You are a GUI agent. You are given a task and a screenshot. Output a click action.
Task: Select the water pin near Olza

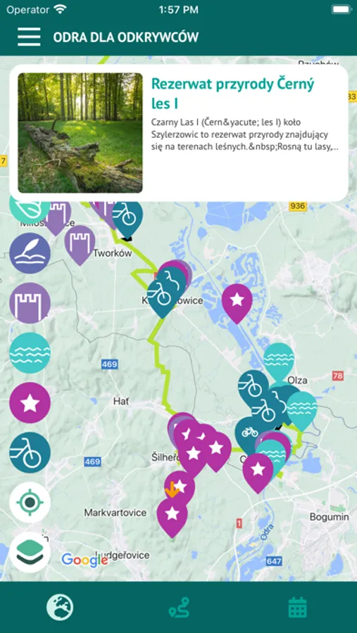point(279,360)
